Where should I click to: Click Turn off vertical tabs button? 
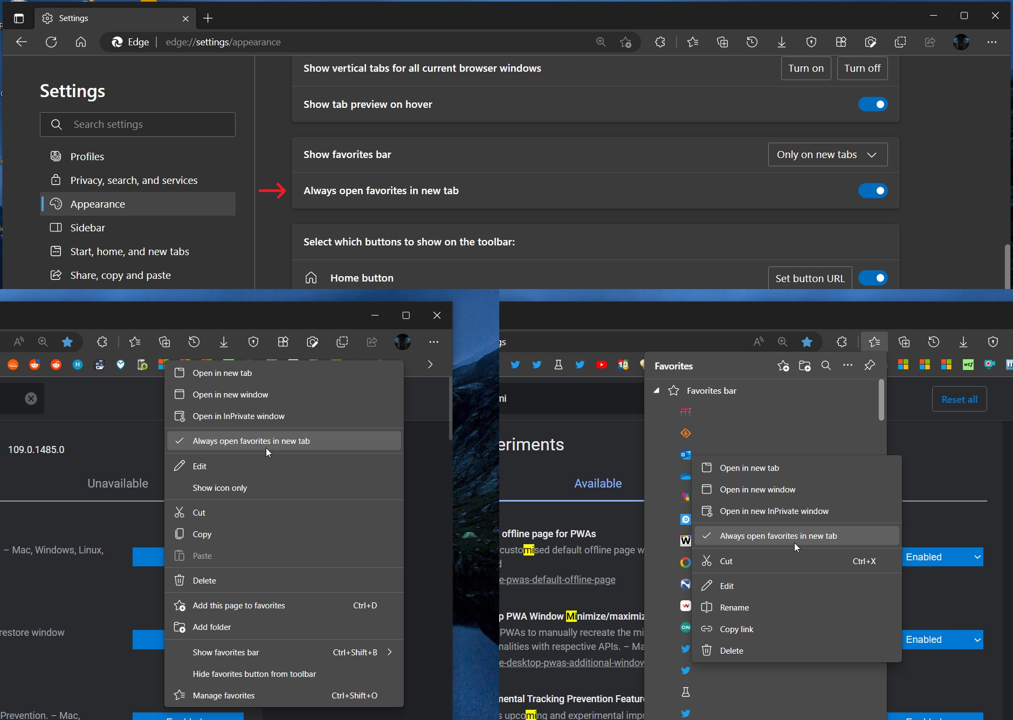[862, 68]
